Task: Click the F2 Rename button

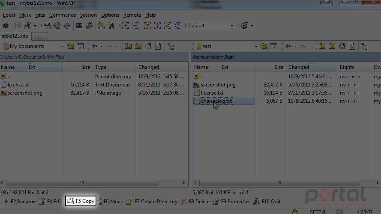Action: [x=20, y=202]
